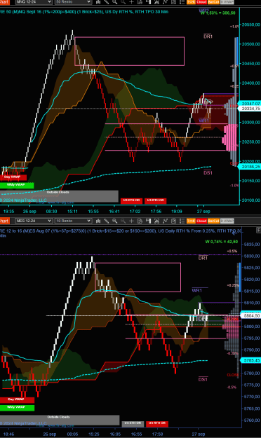This screenshot has height=438, width=261.
Task: Click Day VWAP red button on MES chart
Action: [x=17, y=400]
